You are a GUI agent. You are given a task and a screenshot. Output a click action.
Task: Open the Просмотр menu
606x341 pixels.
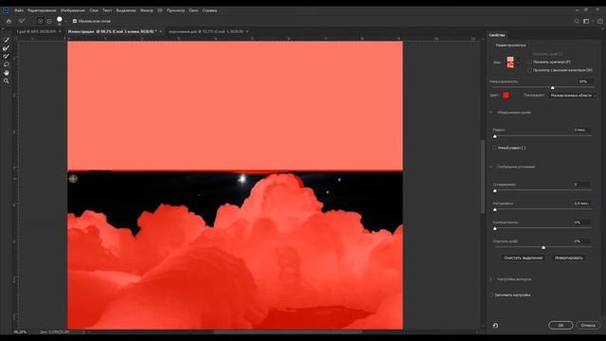176,10
